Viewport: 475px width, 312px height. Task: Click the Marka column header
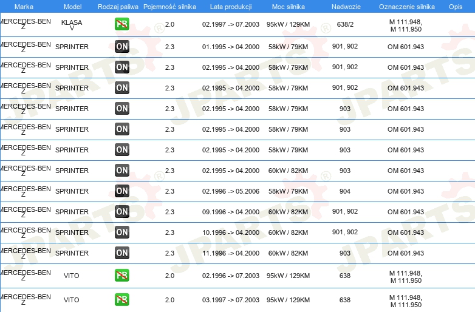pyautogui.click(x=24, y=7)
